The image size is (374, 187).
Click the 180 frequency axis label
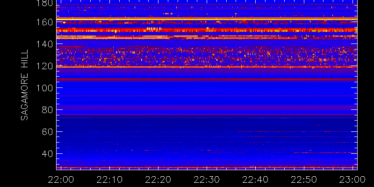pyautogui.click(x=45, y=3)
